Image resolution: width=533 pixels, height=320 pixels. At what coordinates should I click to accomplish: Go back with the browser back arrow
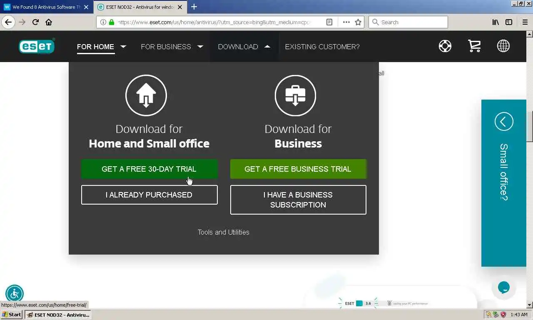coord(8,22)
